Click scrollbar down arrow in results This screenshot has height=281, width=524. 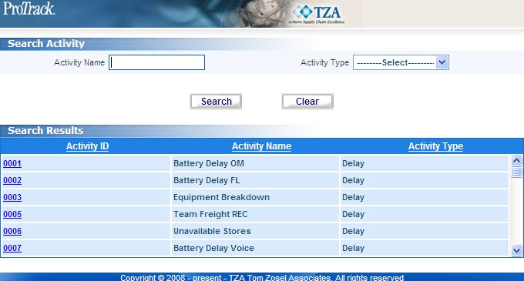(516, 250)
